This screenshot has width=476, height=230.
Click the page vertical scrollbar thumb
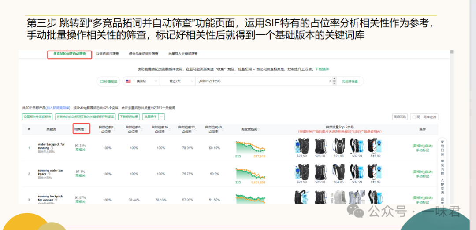452,52
